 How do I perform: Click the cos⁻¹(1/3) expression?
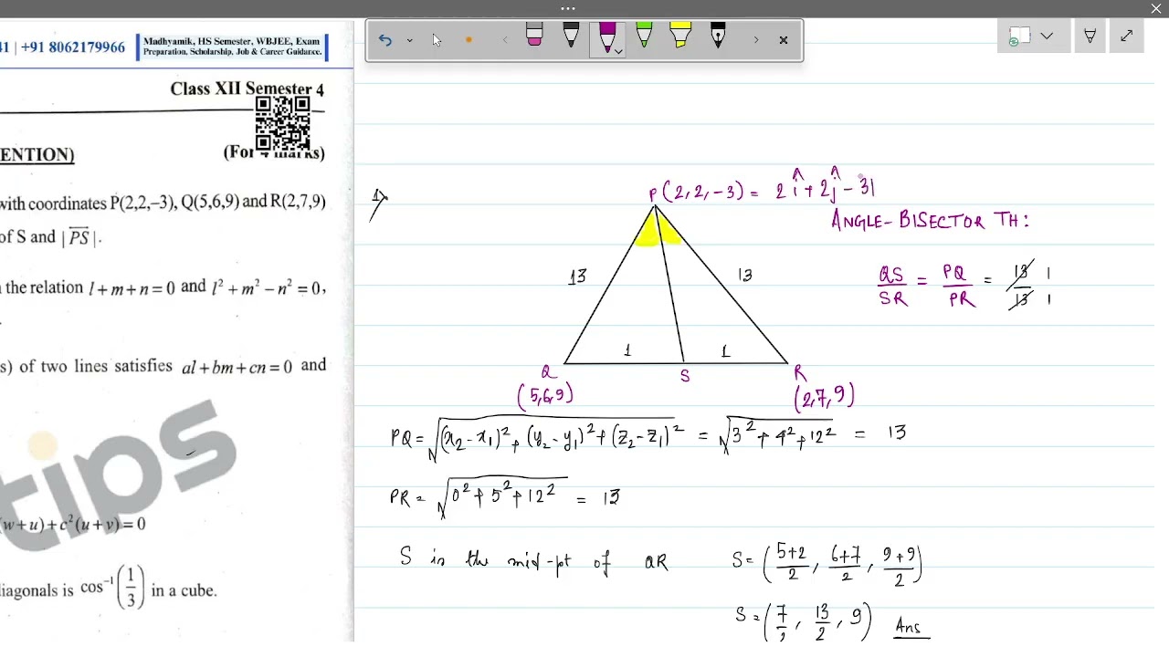pyautogui.click(x=112, y=588)
